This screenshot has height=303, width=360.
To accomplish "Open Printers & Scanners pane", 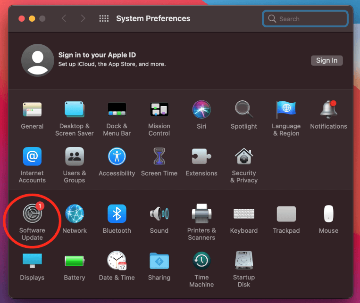I will coord(201,214).
